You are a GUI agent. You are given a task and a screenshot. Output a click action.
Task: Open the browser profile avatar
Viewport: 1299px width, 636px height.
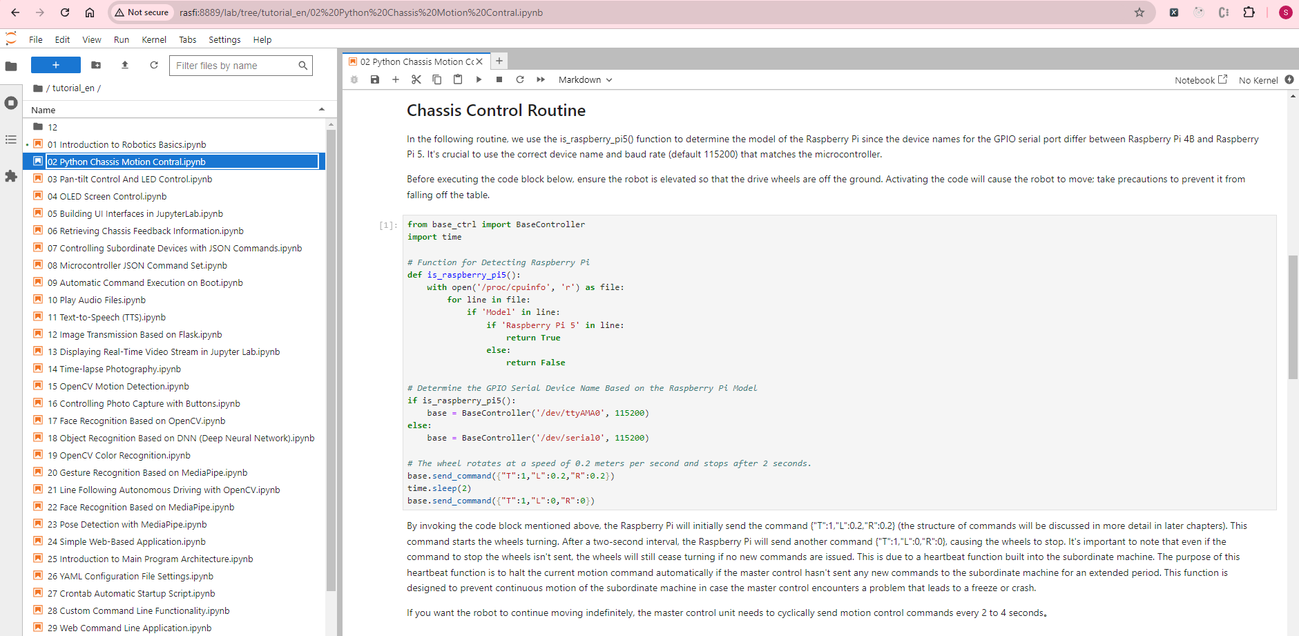click(1285, 12)
